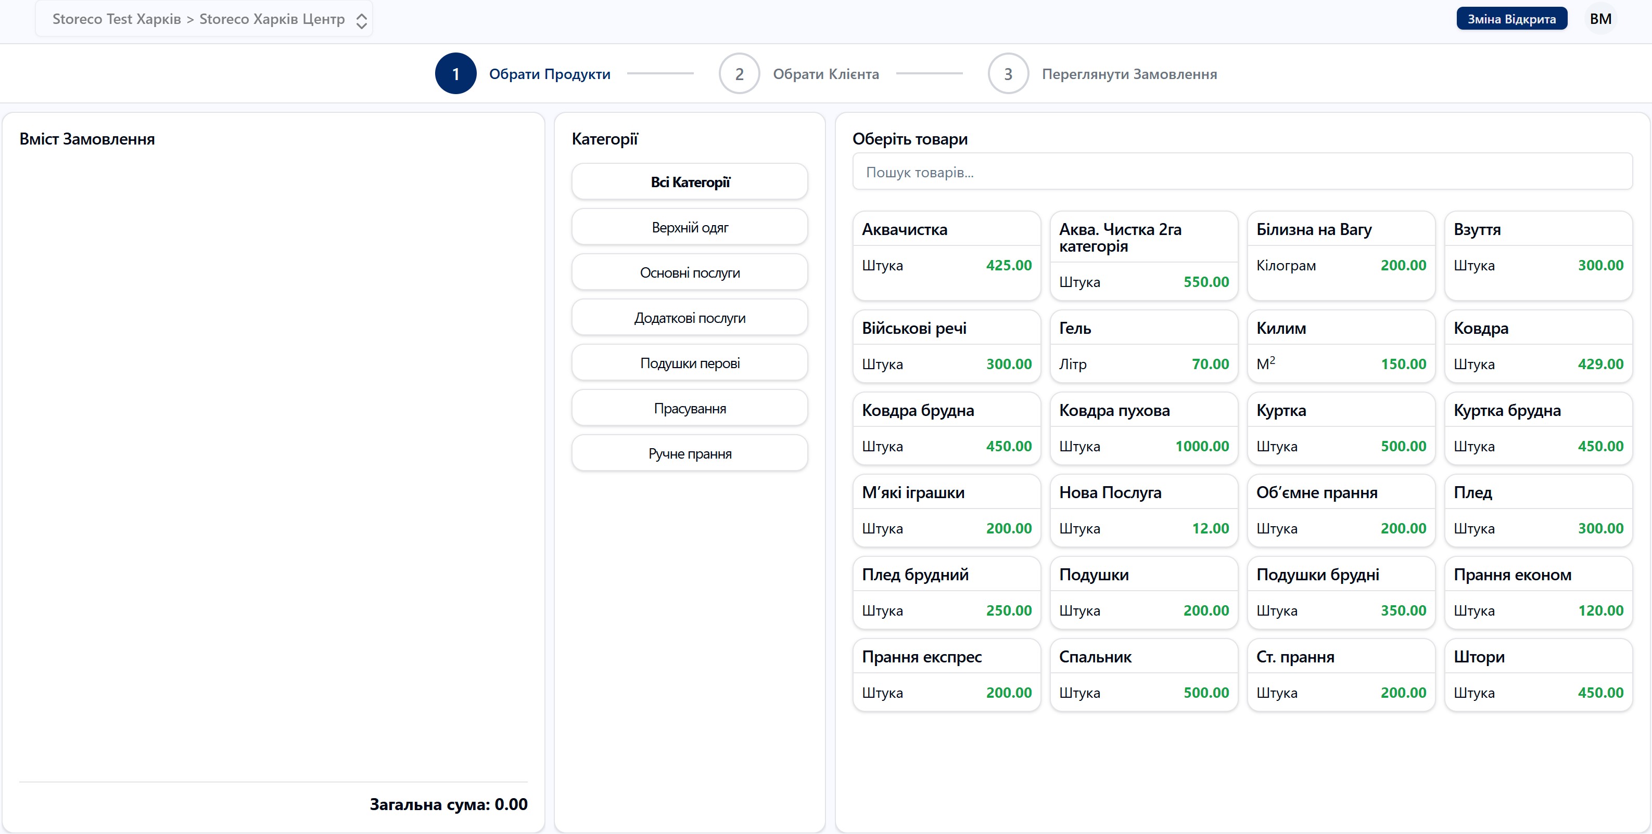Add Ковдра пухова priced 1000.00
Screen dimensions: 1652x834
click(1143, 428)
